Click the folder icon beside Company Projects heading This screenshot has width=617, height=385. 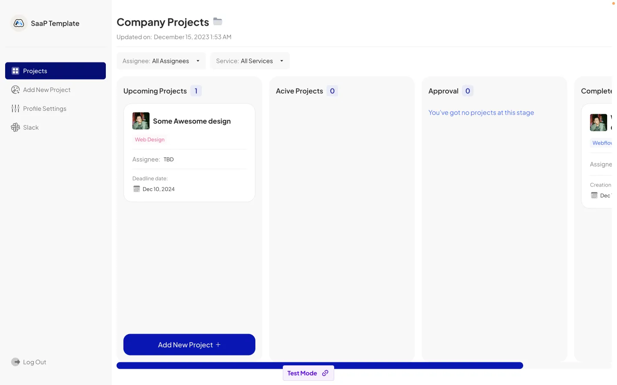(x=217, y=21)
